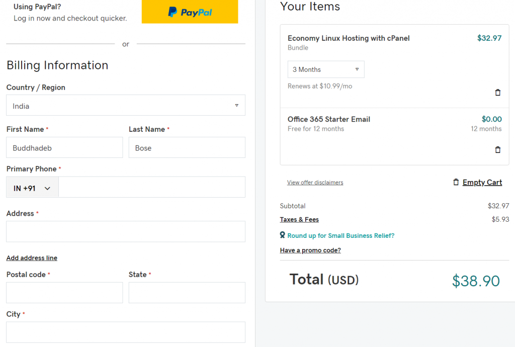Open the 3 Months term dropdown
515x347 pixels.
pos(326,69)
